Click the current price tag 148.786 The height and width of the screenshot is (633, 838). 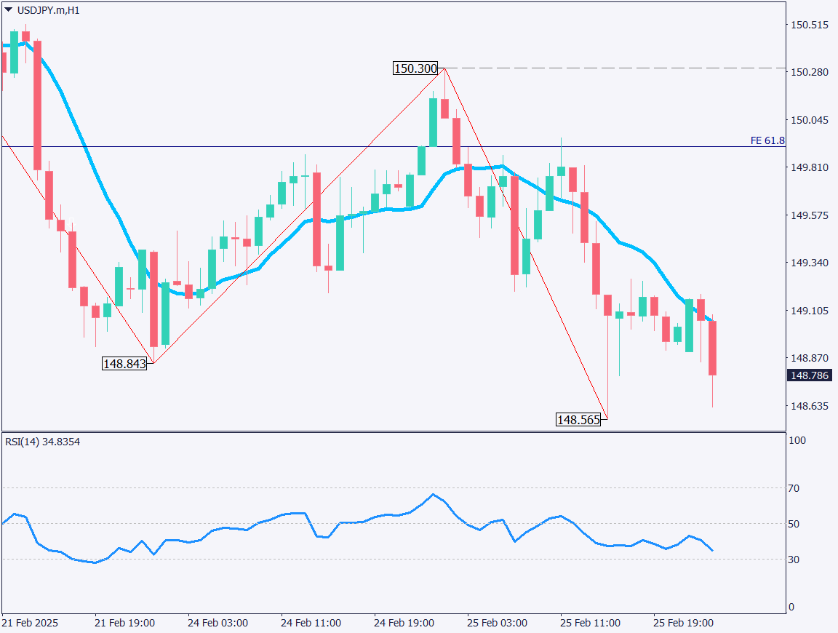(809, 375)
